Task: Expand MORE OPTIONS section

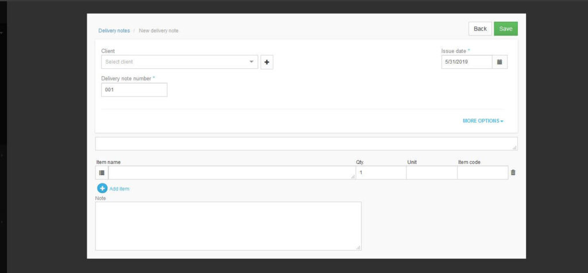Action: point(483,121)
